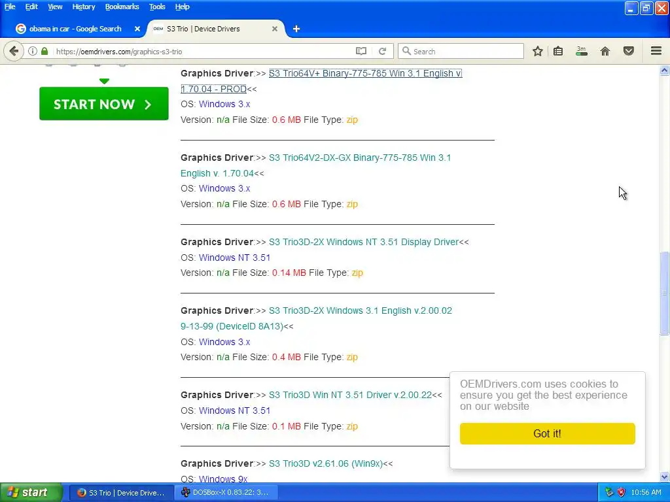Viewport: 670px width, 502px height.
Task: Go back with the browser back arrow
Action: [x=14, y=51]
